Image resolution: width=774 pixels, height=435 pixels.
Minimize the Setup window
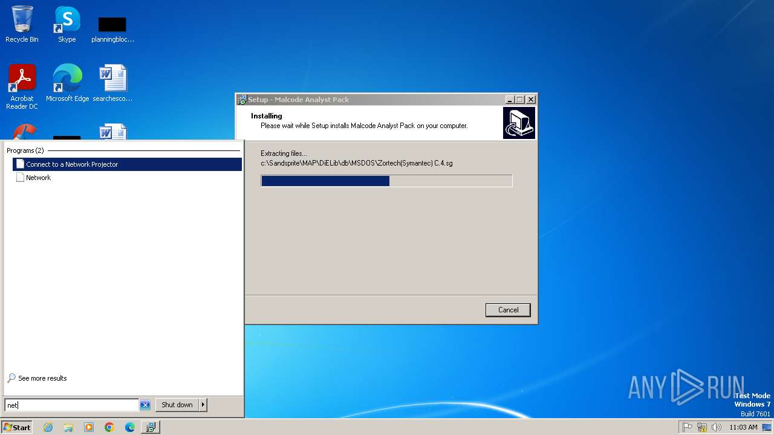click(x=510, y=100)
